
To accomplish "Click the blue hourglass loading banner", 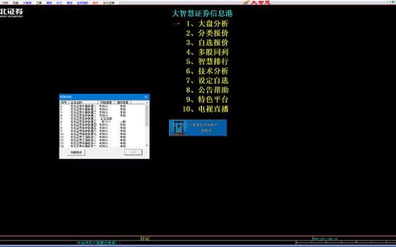I will click(x=198, y=128).
